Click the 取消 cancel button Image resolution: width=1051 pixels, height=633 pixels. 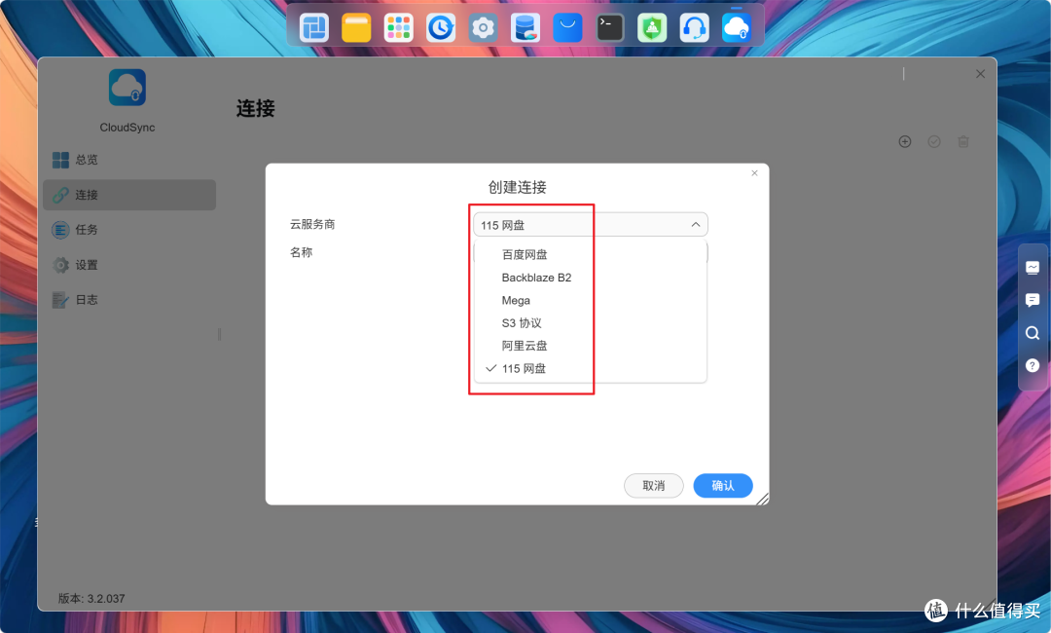point(654,486)
